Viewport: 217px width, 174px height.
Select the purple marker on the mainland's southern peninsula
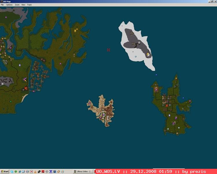click(x=60, y=64)
